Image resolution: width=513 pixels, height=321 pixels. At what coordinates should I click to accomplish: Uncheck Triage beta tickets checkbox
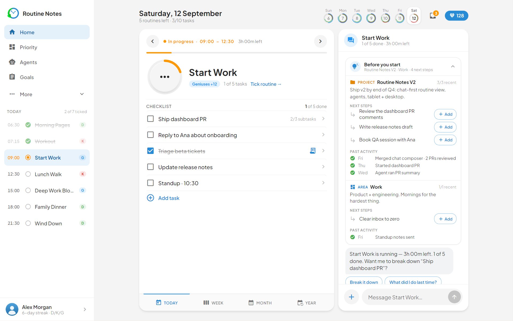(150, 151)
